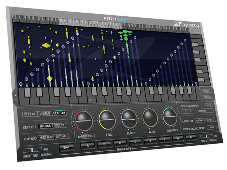
Task: Toggle the STRICT algorithm option
Action: (210, 120)
